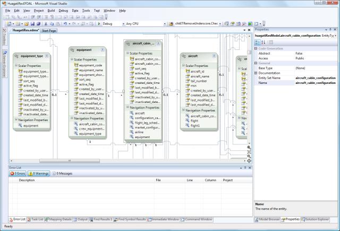Collapse Scalar Properties in equipment entity
The image size is (340, 231).
click(x=72, y=59)
